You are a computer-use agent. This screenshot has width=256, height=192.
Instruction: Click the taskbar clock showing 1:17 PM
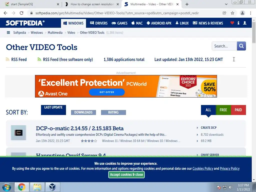tap(243, 187)
